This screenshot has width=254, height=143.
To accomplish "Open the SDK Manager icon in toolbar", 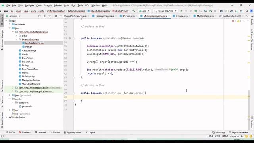I will click(x=241, y=11).
